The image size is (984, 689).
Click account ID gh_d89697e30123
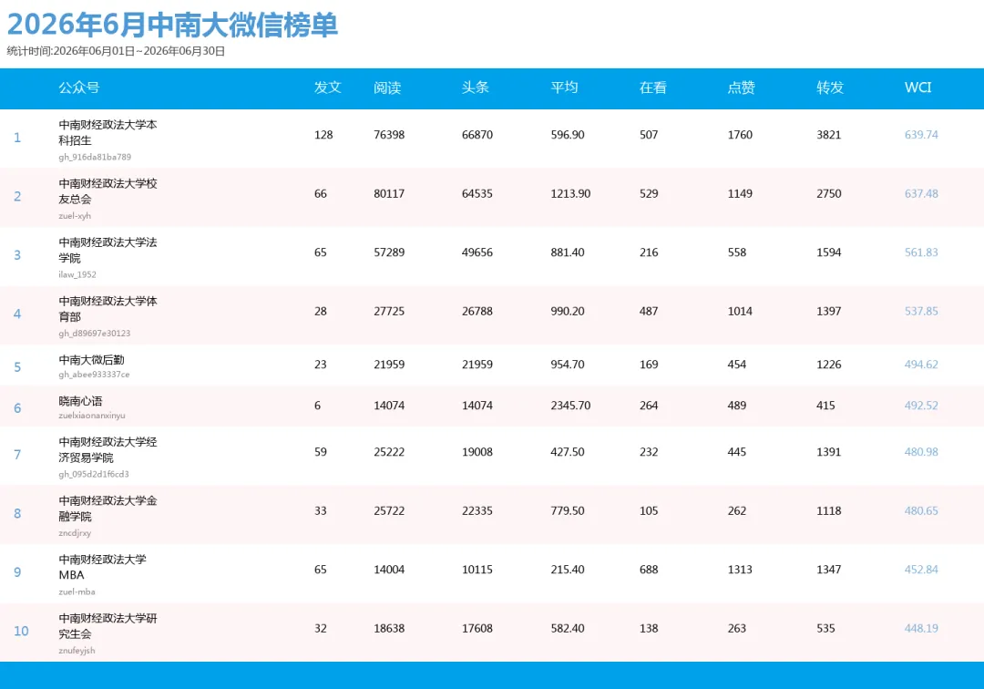[x=94, y=334]
